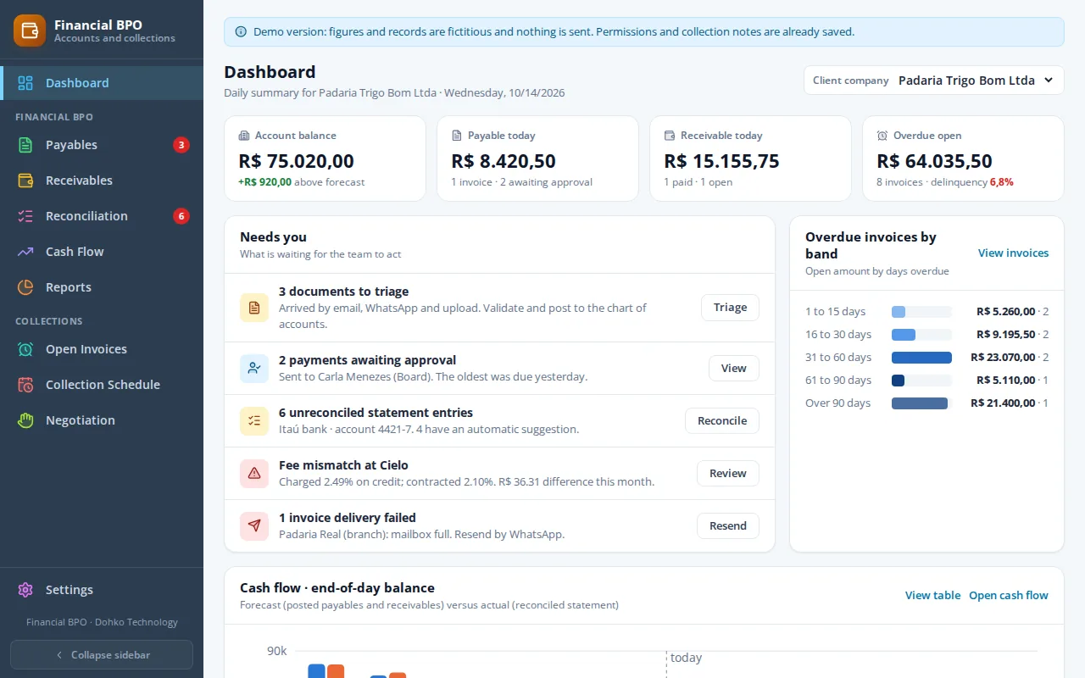Click the Over 90 days overdue bar

tap(920, 403)
